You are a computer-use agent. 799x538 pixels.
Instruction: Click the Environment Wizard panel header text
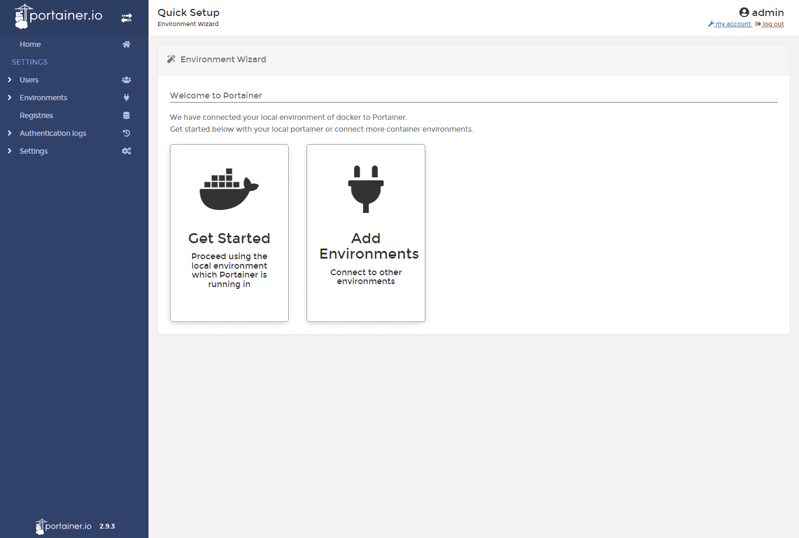223,59
